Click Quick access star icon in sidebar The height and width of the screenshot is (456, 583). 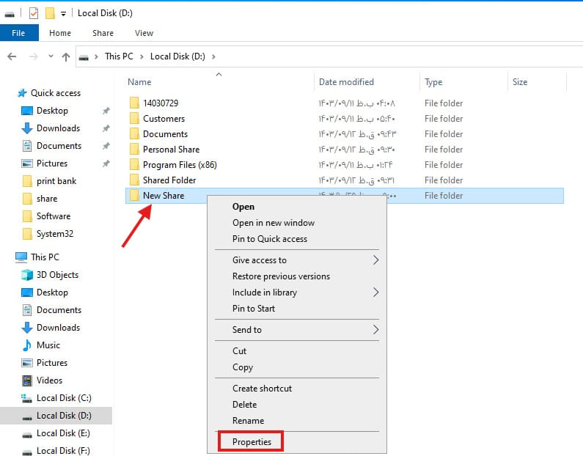(x=22, y=93)
